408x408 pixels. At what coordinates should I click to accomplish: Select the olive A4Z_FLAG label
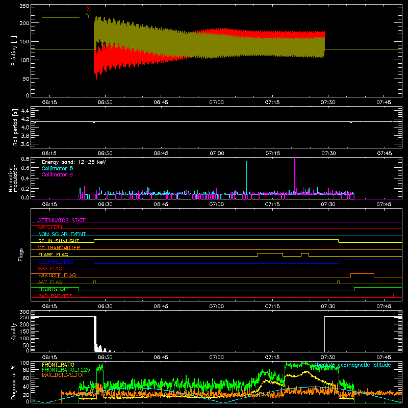tap(50, 283)
